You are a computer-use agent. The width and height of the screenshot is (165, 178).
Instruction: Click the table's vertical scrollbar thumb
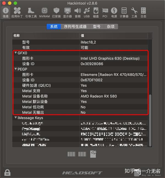pos(150,120)
